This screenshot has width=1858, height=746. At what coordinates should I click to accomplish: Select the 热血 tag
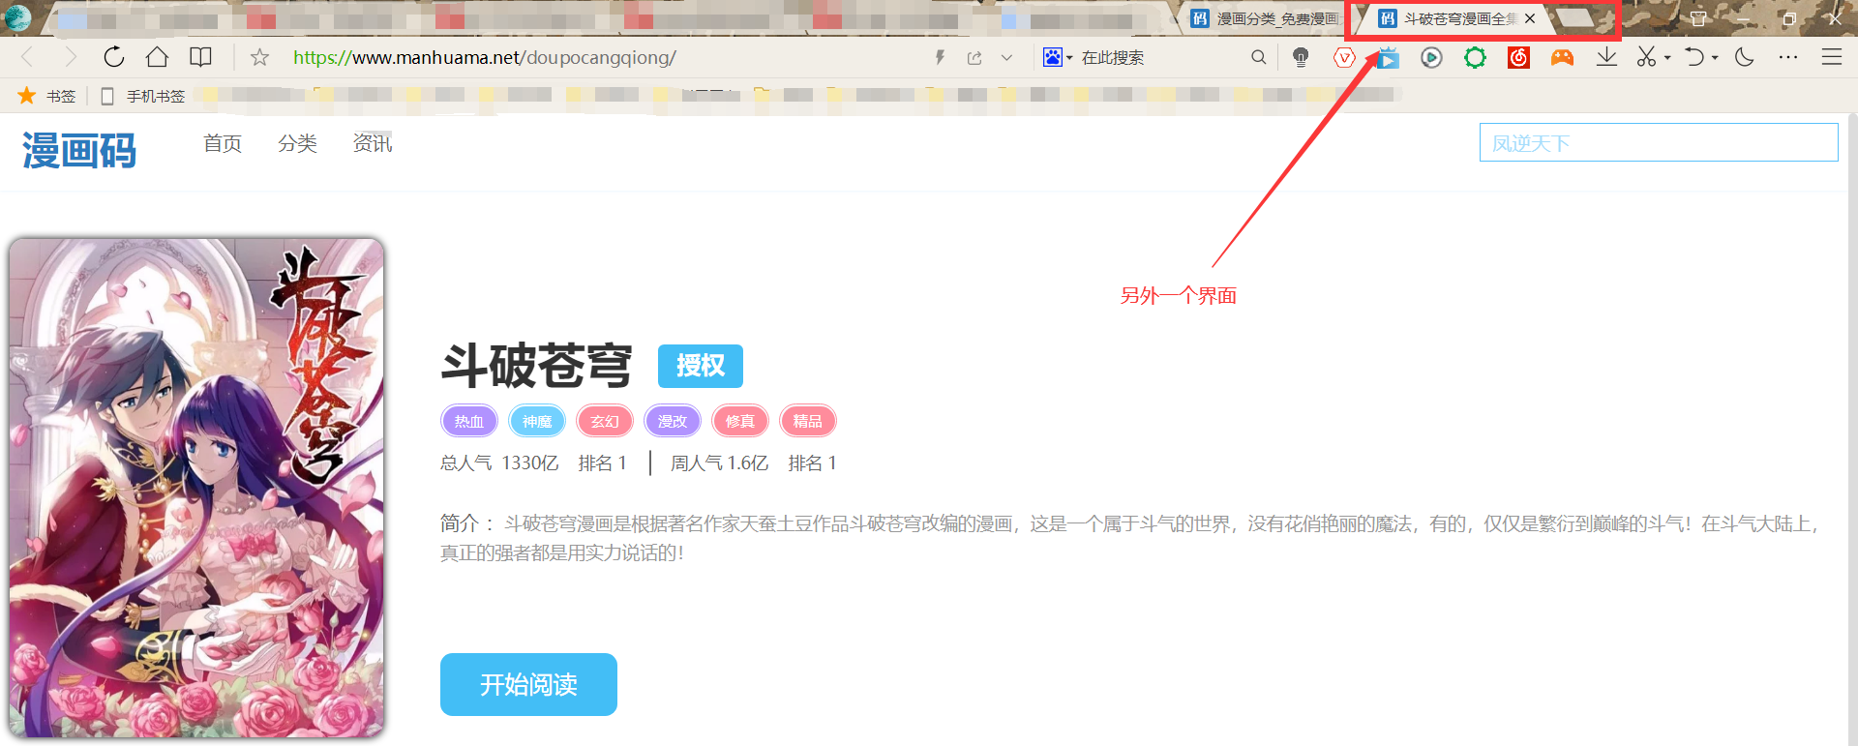click(x=469, y=421)
